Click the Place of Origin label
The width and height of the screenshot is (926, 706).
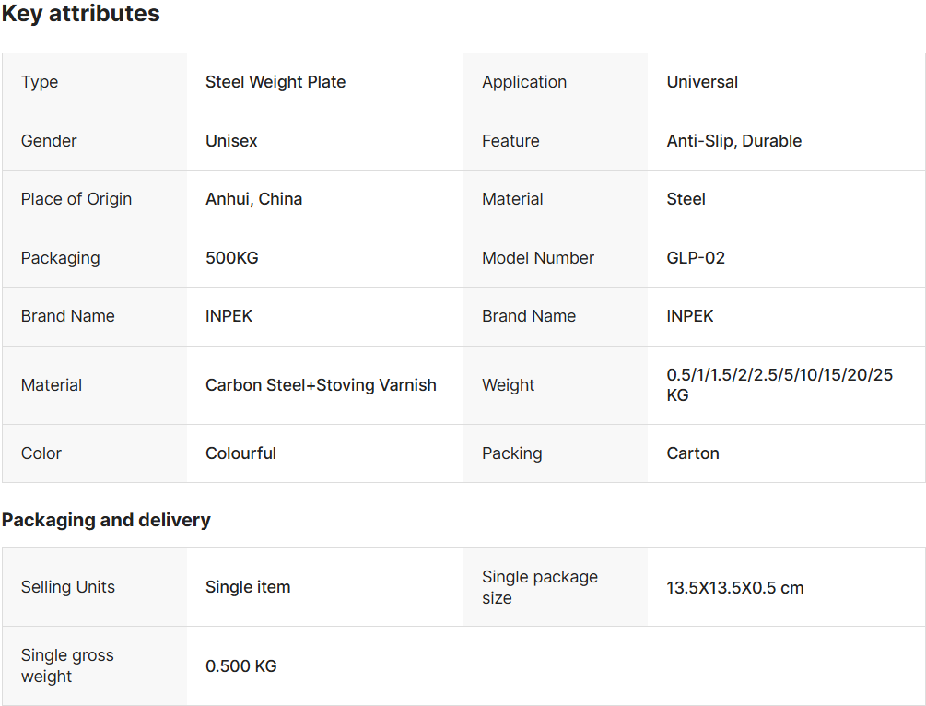(x=76, y=199)
